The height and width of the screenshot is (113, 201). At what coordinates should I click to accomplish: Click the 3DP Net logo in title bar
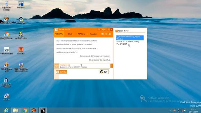[56, 30]
